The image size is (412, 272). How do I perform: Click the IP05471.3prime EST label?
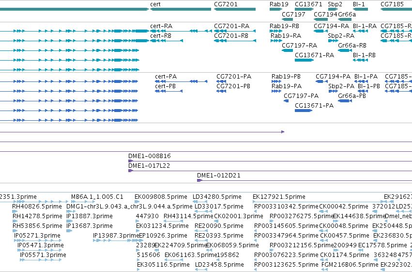[x=41, y=245]
